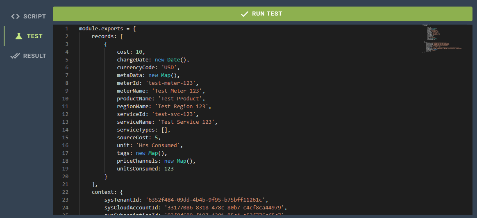Select the TEST tab label
The height and width of the screenshot is (218, 477).
point(34,36)
